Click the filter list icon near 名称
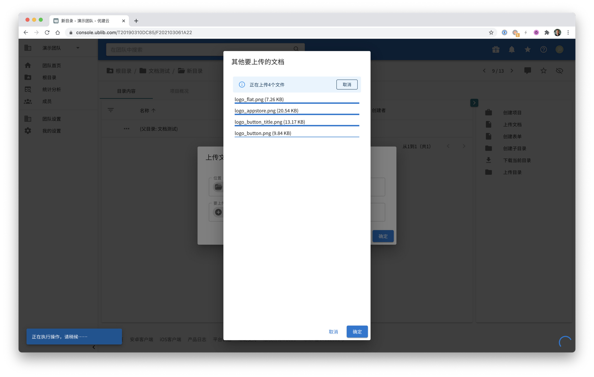 (x=110, y=110)
